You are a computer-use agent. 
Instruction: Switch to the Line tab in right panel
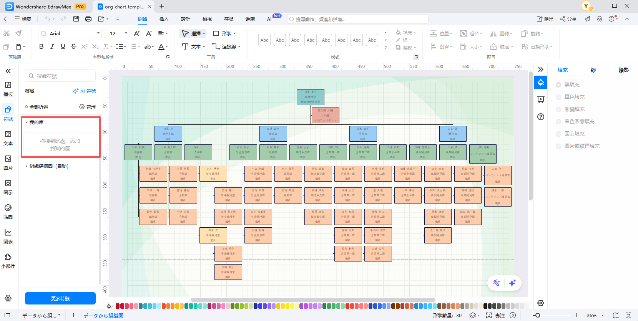coord(593,70)
